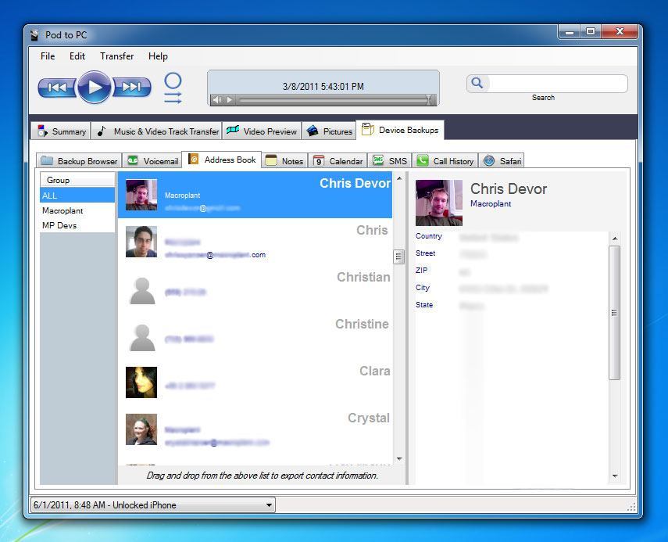Click the 3/8/2011 5:43:01 PM display text

323,87
